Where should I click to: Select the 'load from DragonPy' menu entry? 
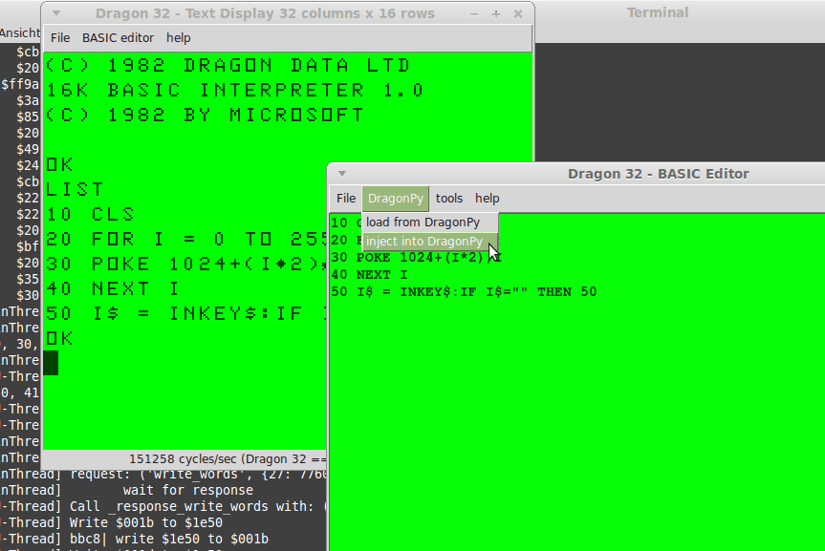pos(422,222)
